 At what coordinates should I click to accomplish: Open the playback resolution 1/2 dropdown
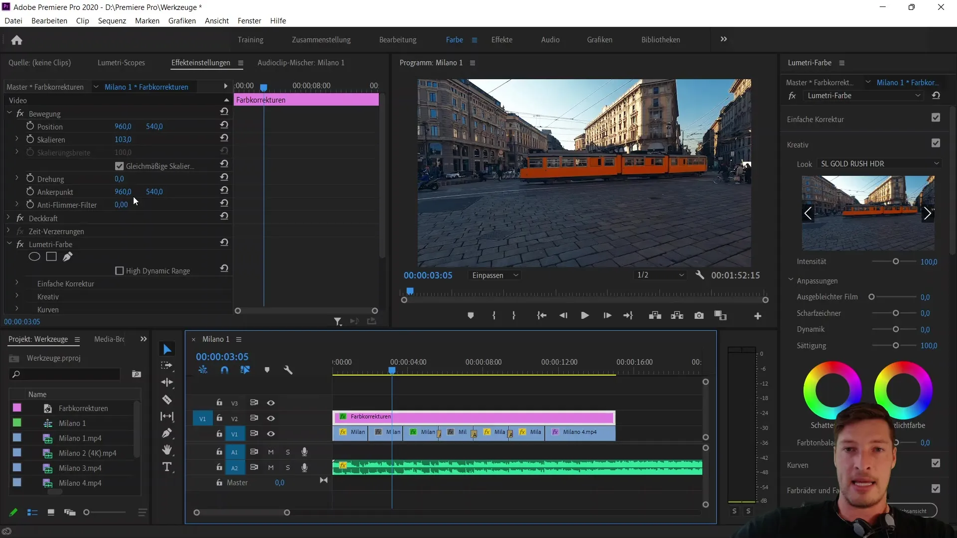660,275
